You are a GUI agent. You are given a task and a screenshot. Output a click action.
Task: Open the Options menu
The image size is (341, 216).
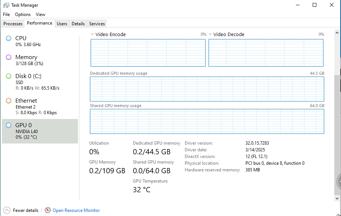tap(23, 14)
